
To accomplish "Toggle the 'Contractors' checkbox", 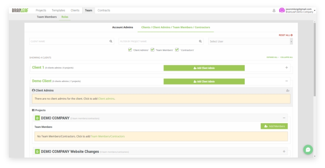I will (177, 50).
